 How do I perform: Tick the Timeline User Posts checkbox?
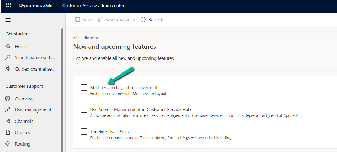point(84,132)
